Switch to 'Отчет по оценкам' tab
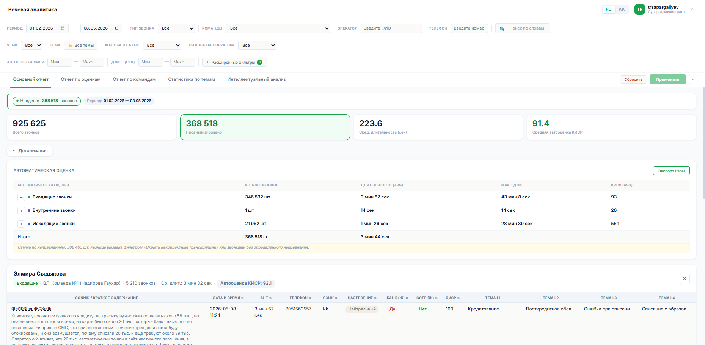 80,79
